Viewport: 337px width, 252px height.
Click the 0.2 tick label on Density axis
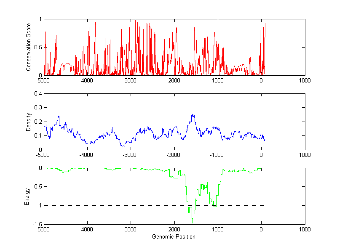tap(37, 122)
